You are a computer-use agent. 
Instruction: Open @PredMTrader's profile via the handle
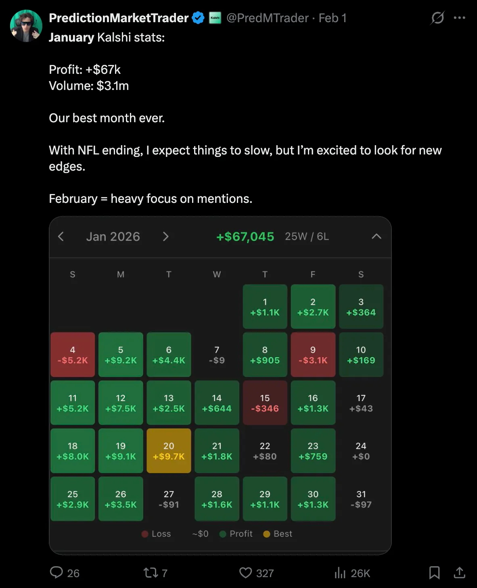pos(266,18)
